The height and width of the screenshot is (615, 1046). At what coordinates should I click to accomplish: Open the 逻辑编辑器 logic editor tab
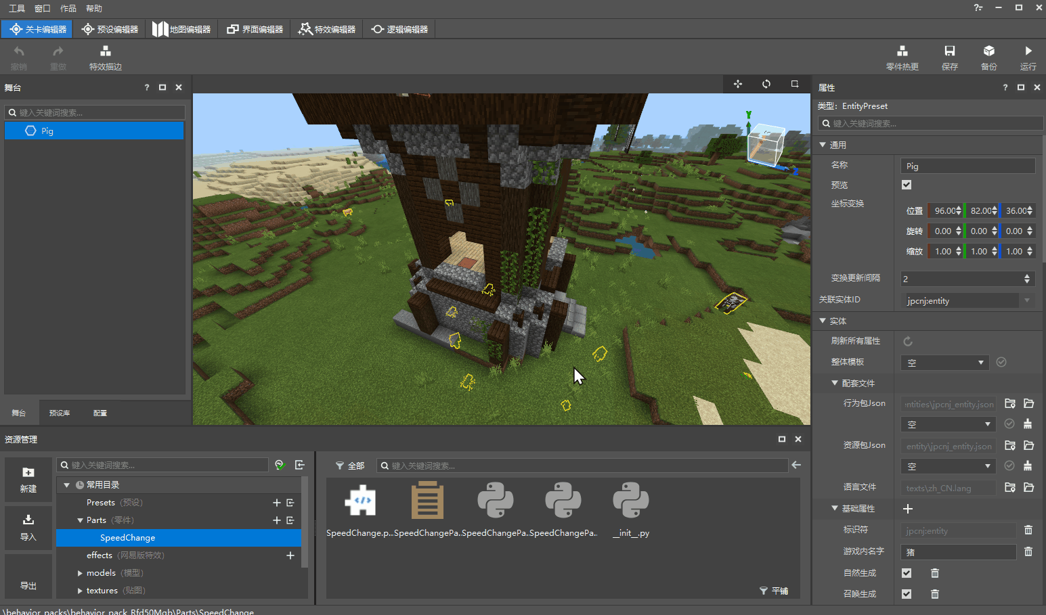(x=399, y=29)
